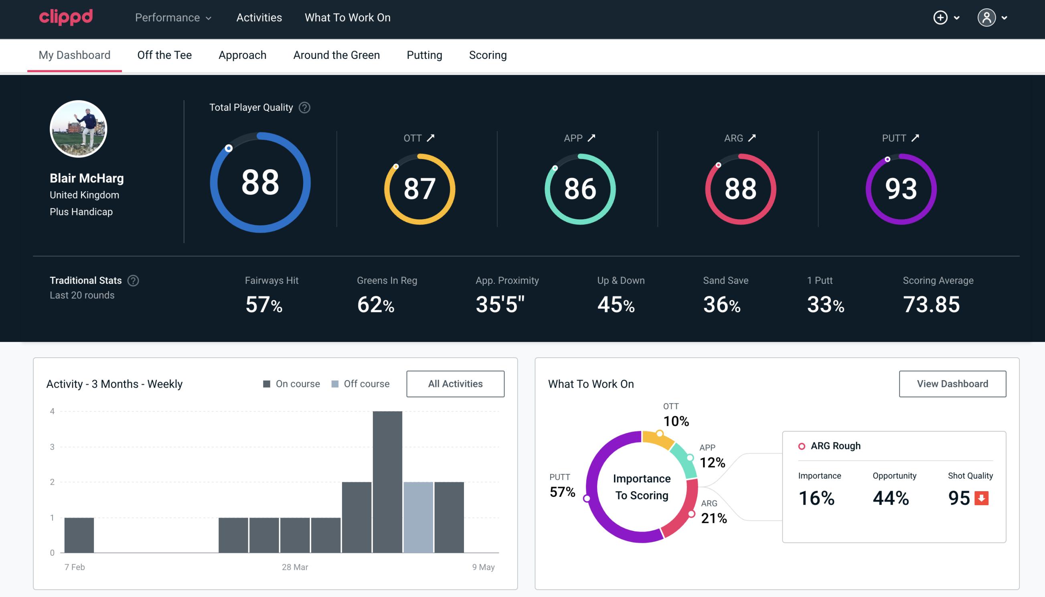The width and height of the screenshot is (1045, 597).
Task: Expand the user account menu chevron
Action: tap(1005, 18)
